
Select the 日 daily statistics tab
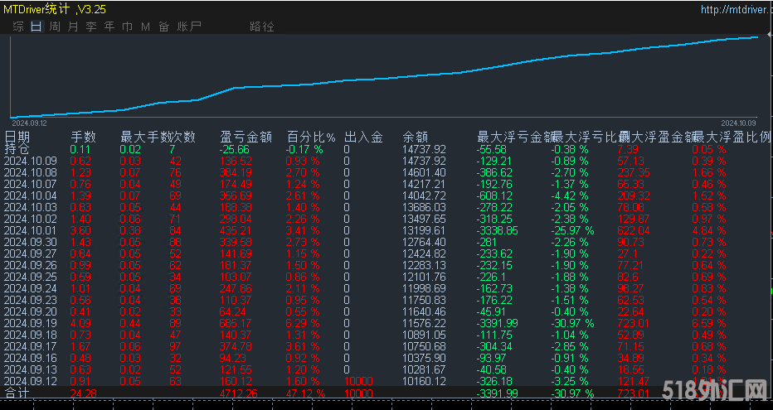pyautogui.click(x=36, y=27)
